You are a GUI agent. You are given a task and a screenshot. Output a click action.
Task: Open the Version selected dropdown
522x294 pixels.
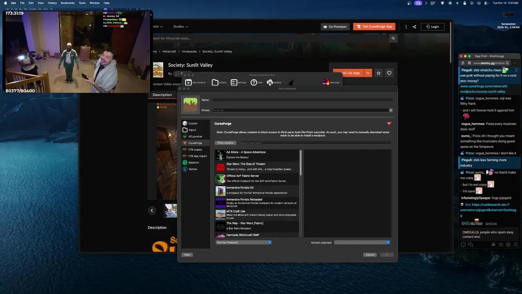click(x=362, y=243)
